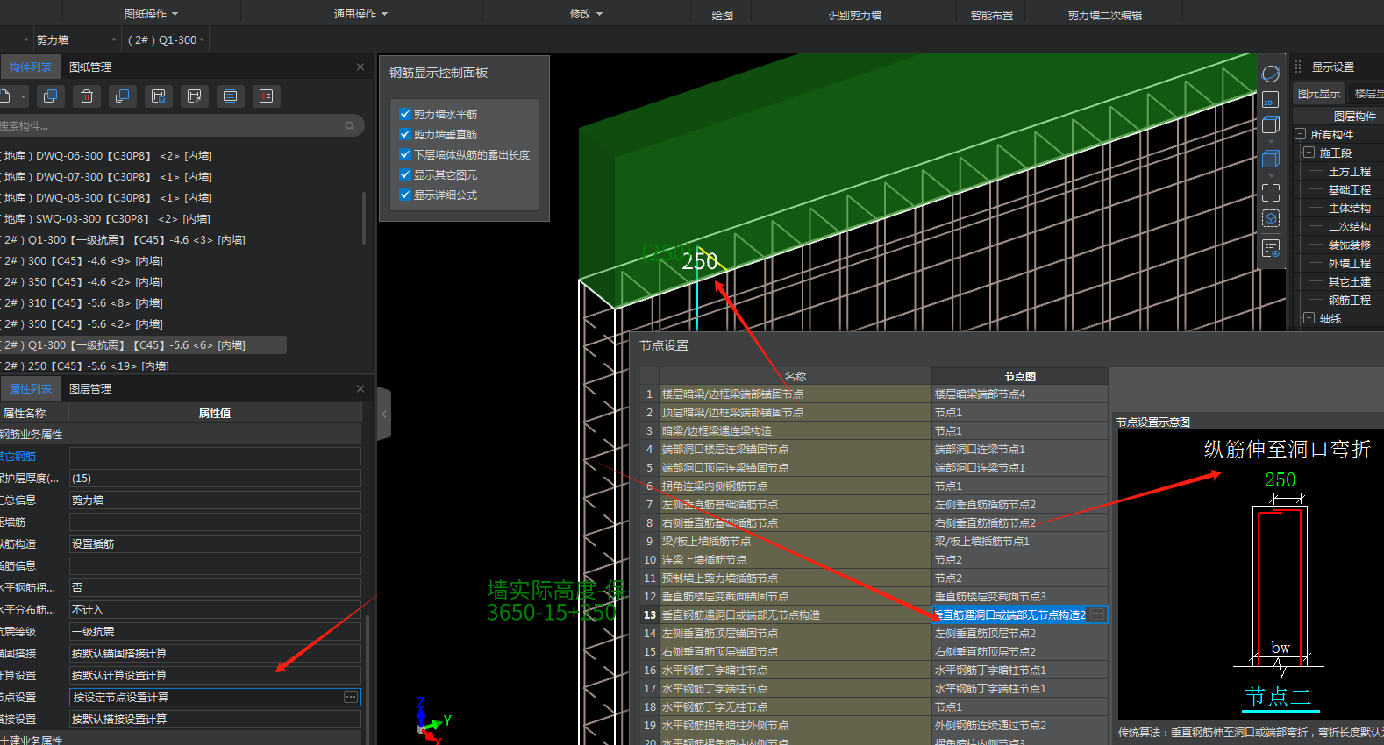Click the component list vertical scrollbar

(x=364, y=217)
